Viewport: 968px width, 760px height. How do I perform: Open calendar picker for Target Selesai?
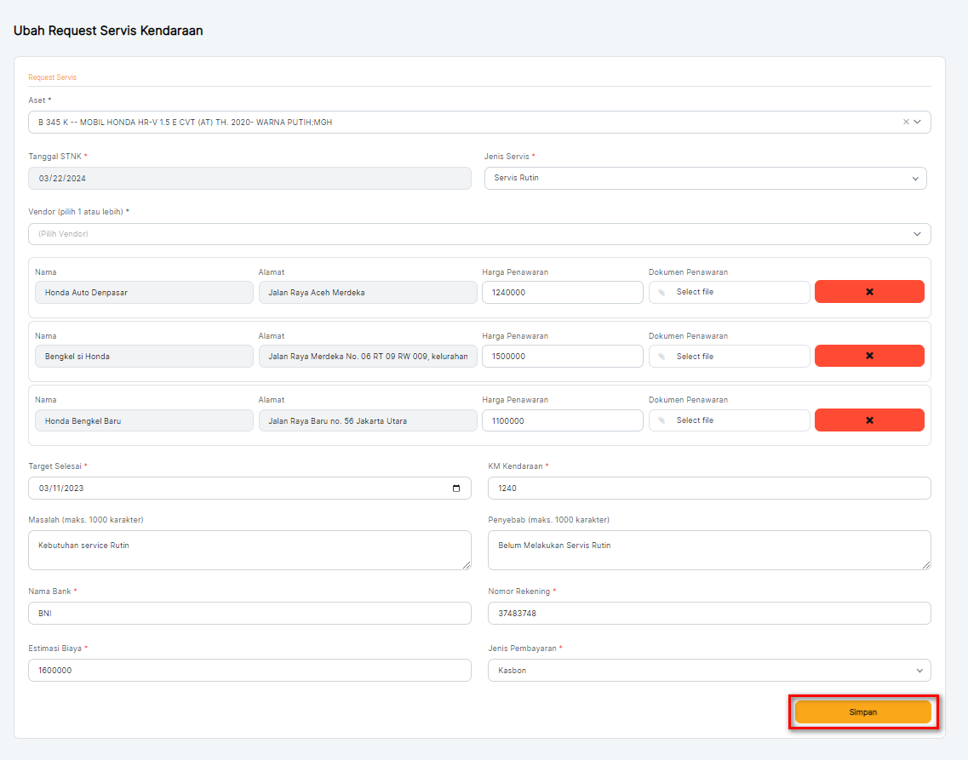(x=456, y=489)
